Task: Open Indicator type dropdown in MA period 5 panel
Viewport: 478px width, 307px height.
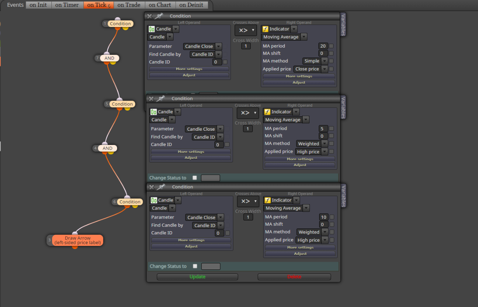Action: (x=296, y=112)
